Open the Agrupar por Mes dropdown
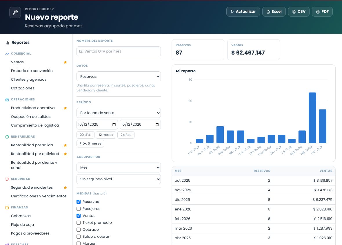The width and height of the screenshot is (342, 245). coord(119,167)
